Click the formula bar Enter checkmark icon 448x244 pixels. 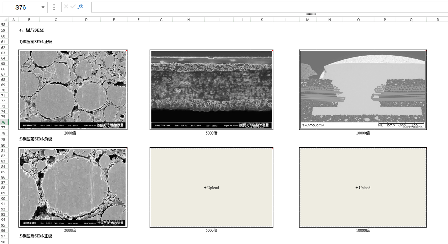[x=73, y=7]
